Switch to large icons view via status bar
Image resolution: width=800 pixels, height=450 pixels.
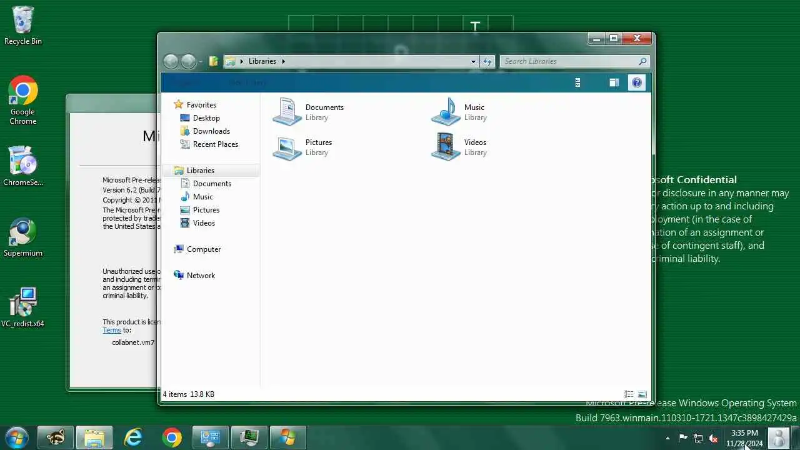(642, 394)
